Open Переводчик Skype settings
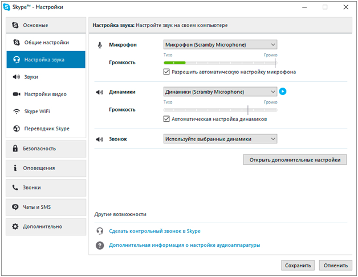Viewport: 358px width, 277px height. 46,129
